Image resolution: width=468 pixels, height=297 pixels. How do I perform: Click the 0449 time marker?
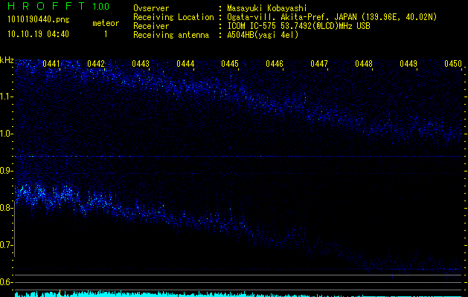pyautogui.click(x=408, y=65)
